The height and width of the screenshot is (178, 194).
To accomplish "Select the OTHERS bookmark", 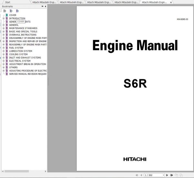I will [x=13, y=67].
